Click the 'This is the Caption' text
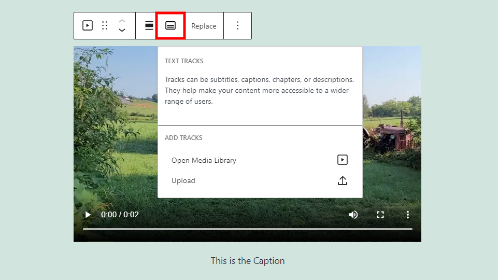 [x=248, y=260]
